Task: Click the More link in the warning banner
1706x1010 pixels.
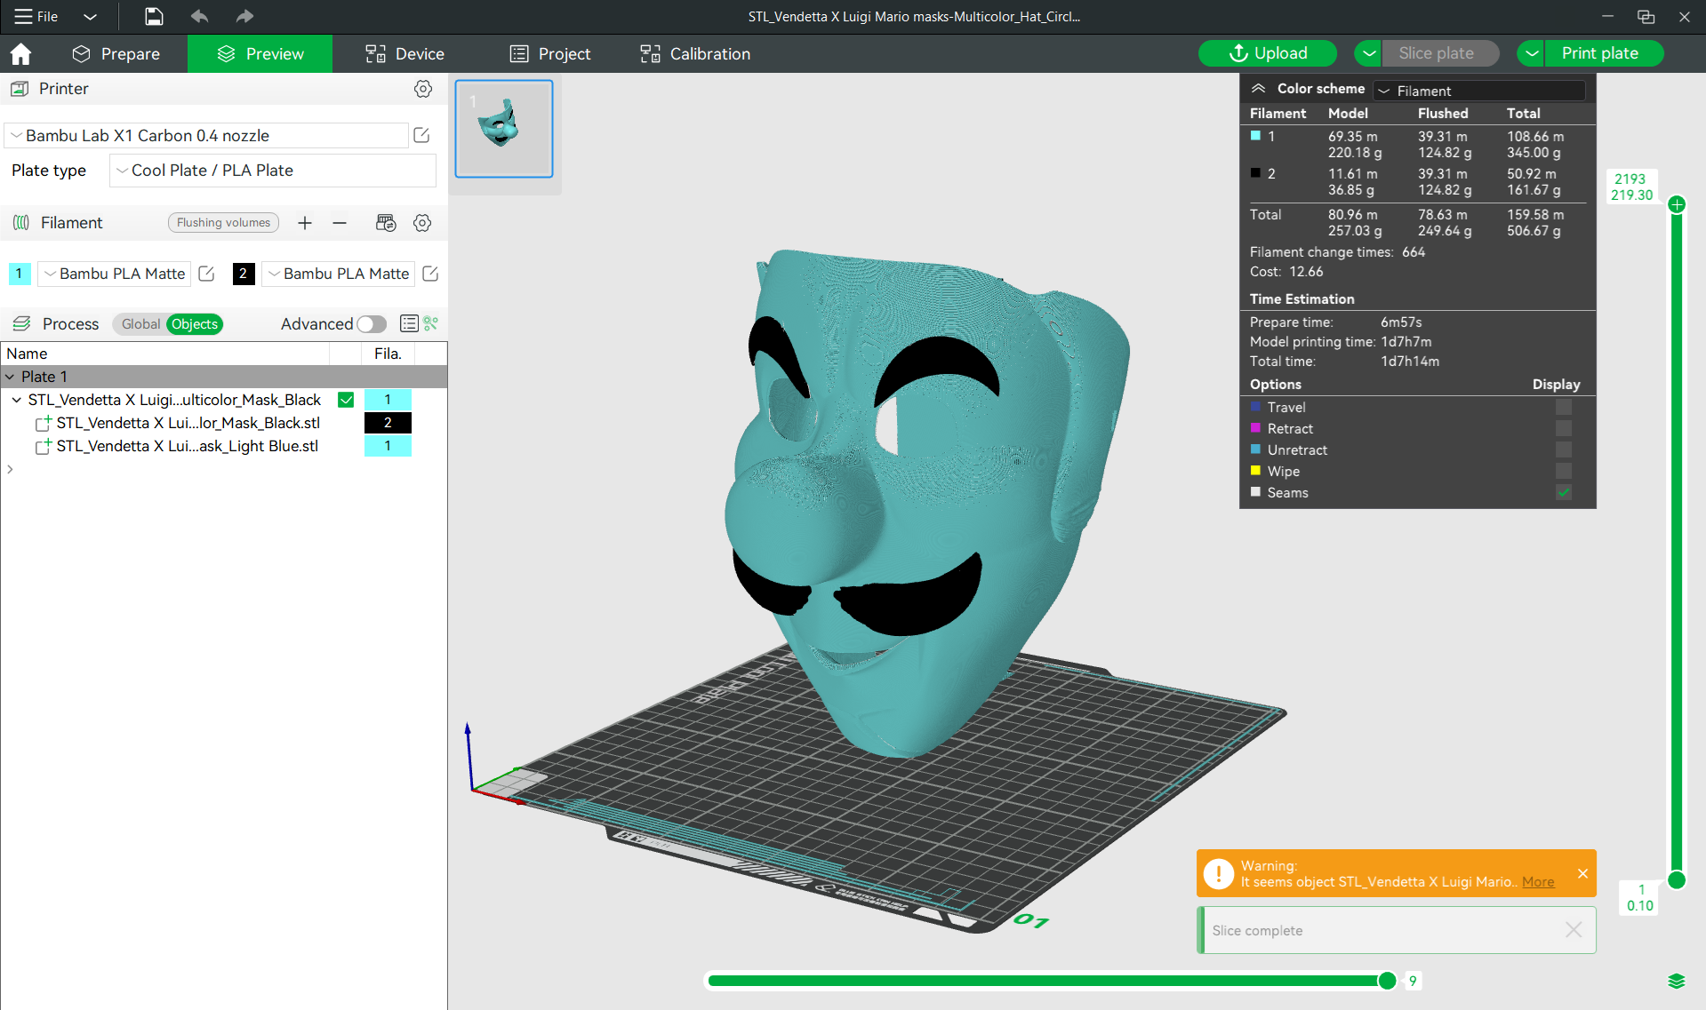Action: (x=1538, y=882)
